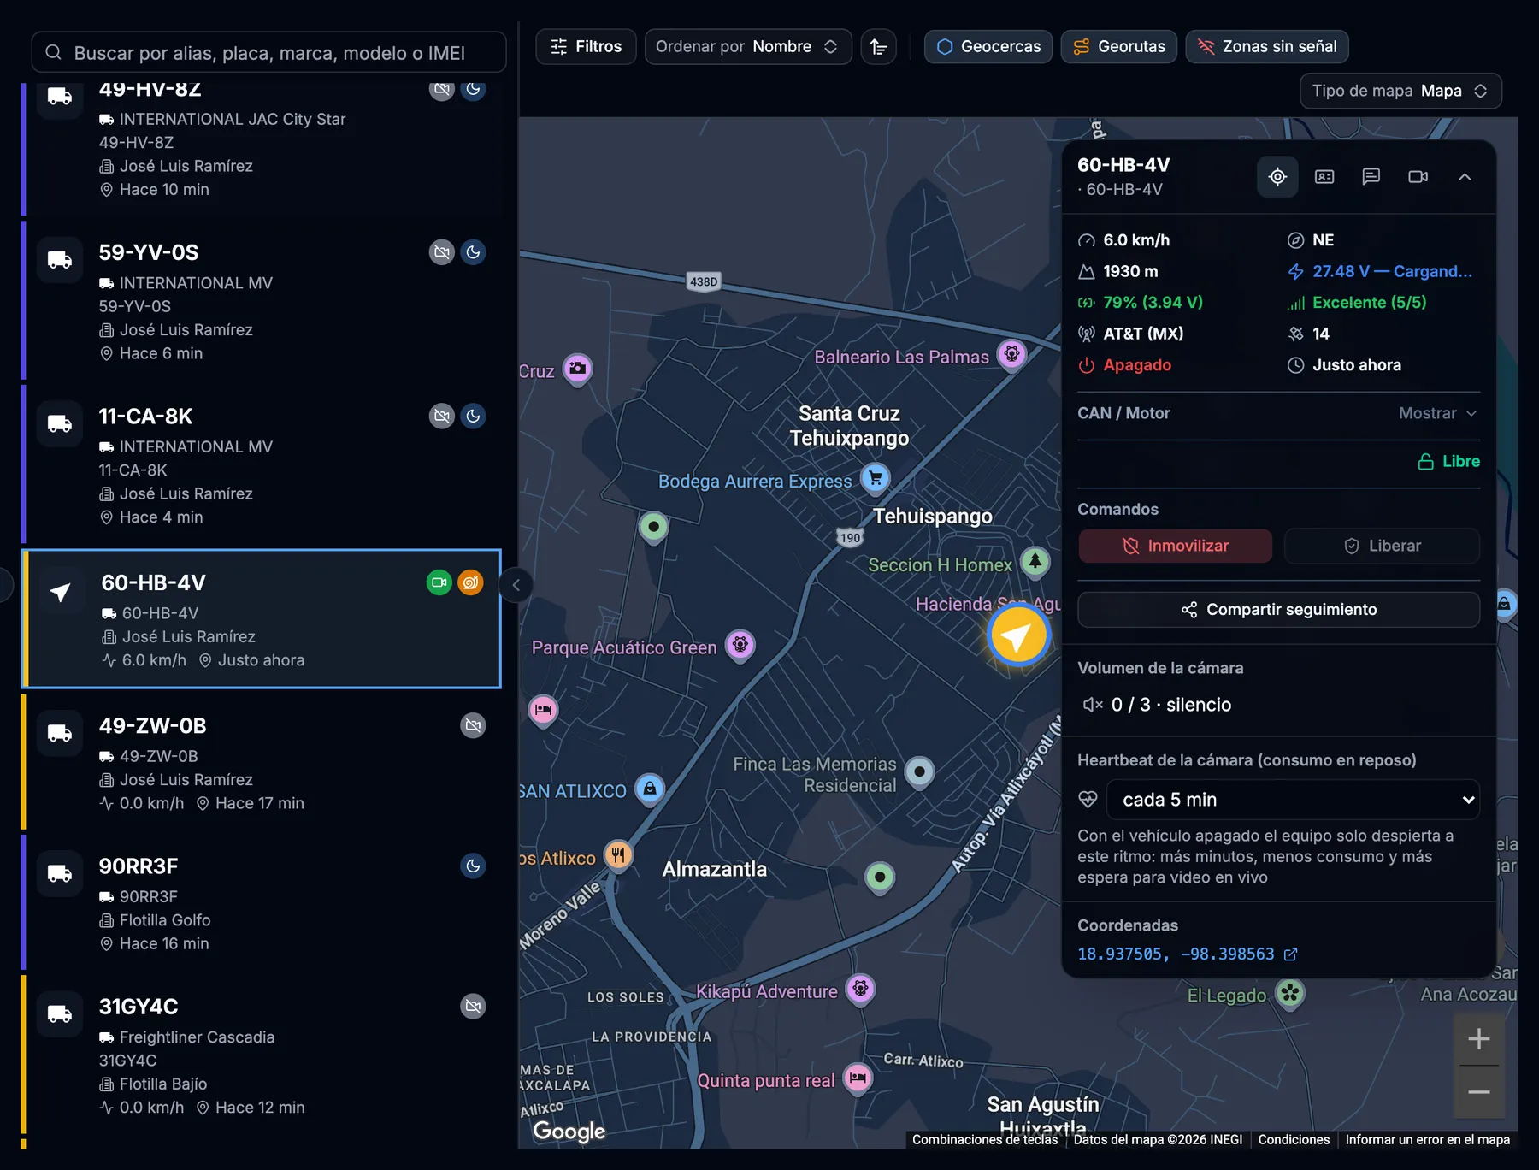The height and width of the screenshot is (1170, 1539).
Task: Select vehicle 31GY4C in list
Action: click(261, 1055)
